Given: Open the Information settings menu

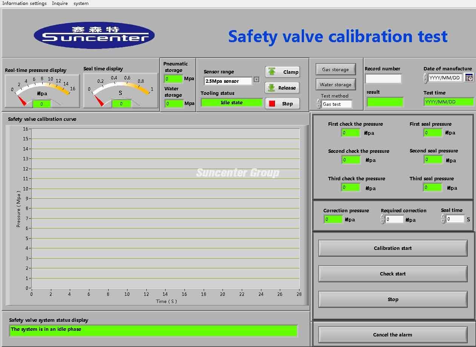Looking at the screenshot, I should [25, 3].
